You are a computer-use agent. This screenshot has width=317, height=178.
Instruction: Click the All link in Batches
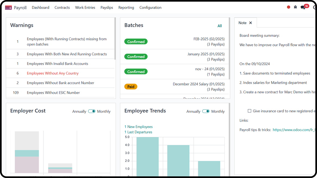(x=219, y=26)
